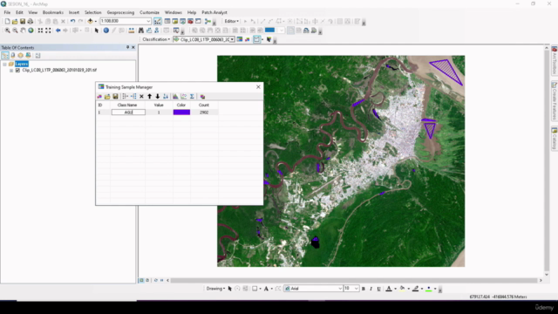The width and height of the screenshot is (558, 314).
Task: Open the Patch Analyst menu
Action: [214, 12]
